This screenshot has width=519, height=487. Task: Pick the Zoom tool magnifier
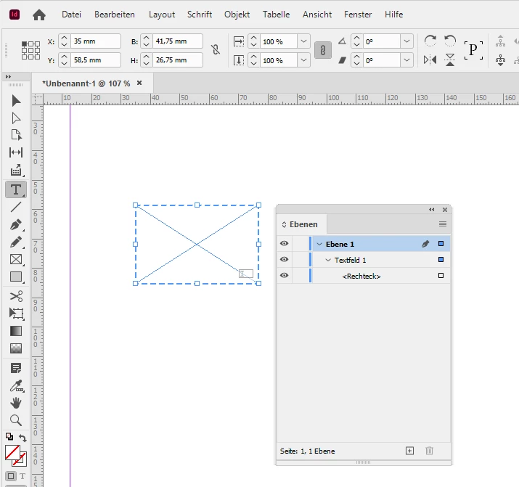point(16,420)
